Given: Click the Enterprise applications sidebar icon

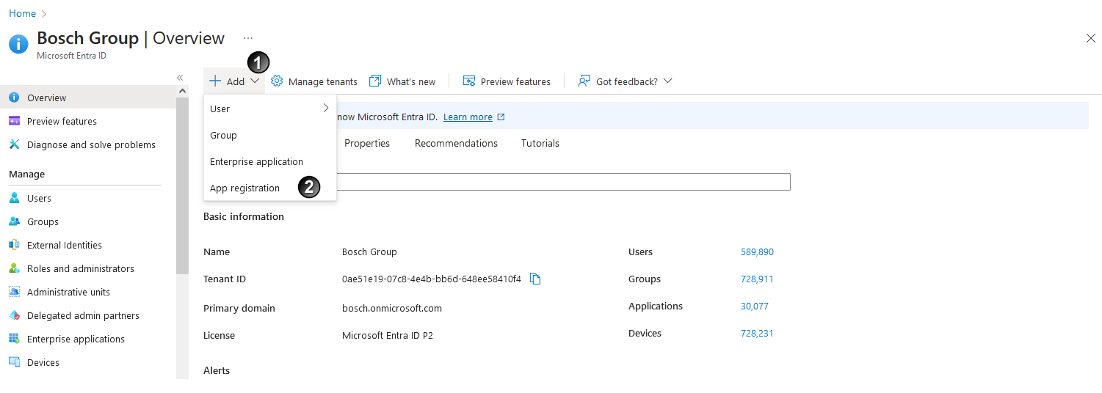Looking at the screenshot, I should tap(14, 339).
